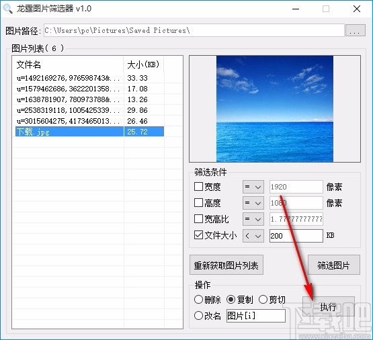Open the 宽高比 comparison operator dropdown
Screen dimensions: 373x340
pyautogui.click(x=253, y=219)
